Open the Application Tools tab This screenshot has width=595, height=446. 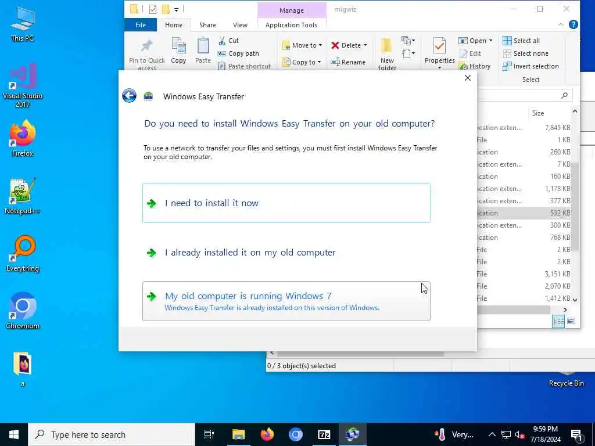(291, 25)
